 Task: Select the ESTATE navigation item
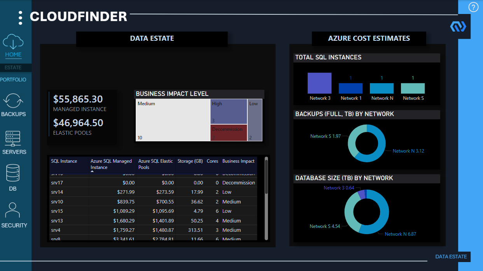point(13,68)
